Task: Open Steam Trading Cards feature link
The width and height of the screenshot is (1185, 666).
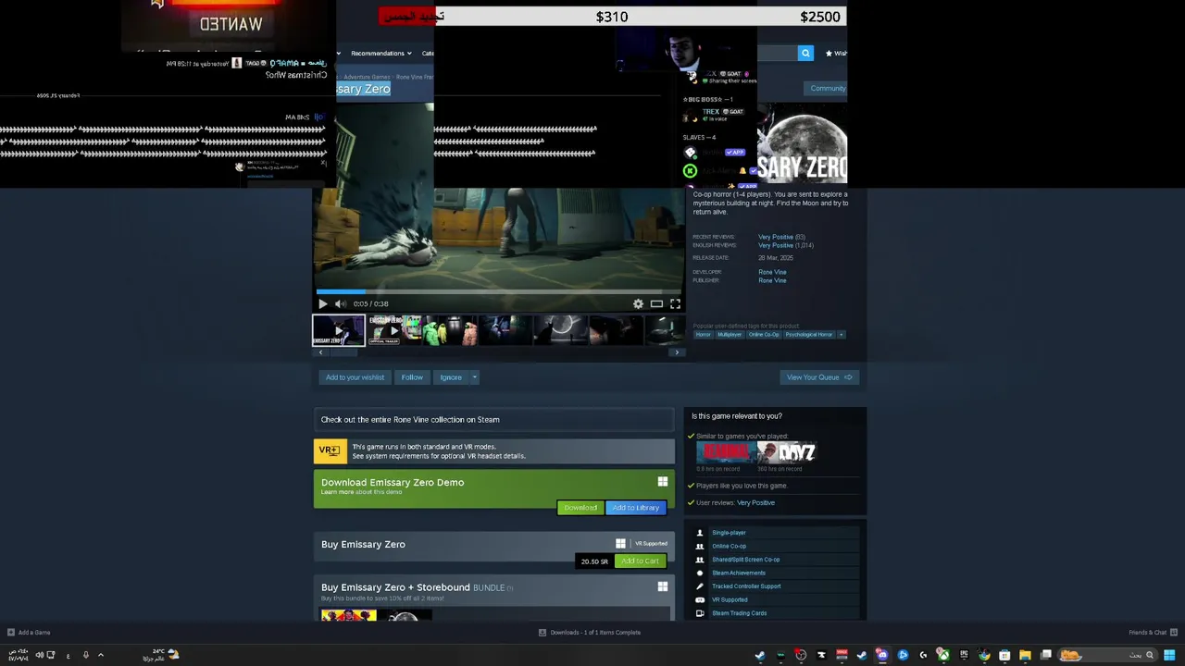Action: coord(739,613)
